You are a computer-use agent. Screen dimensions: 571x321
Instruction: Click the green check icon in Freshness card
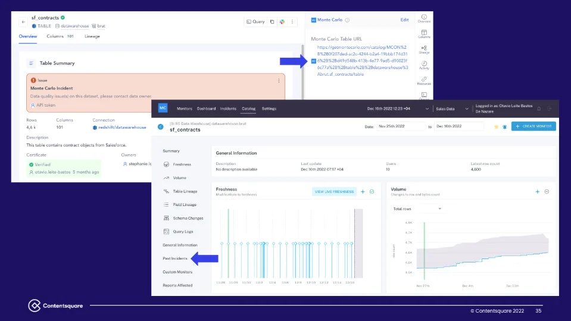tap(372, 192)
